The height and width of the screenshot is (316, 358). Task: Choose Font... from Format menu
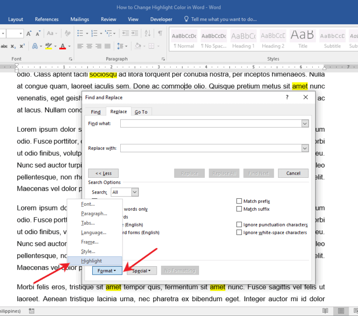pyautogui.click(x=95, y=204)
